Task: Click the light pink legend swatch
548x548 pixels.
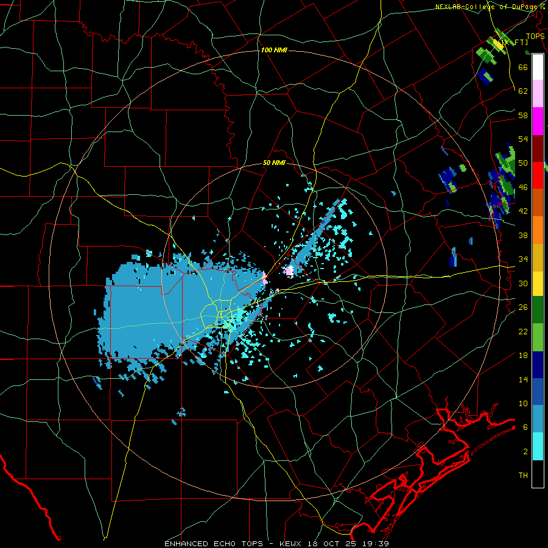Action: pyautogui.click(x=538, y=94)
